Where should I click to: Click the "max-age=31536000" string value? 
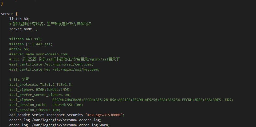tap(105, 115)
